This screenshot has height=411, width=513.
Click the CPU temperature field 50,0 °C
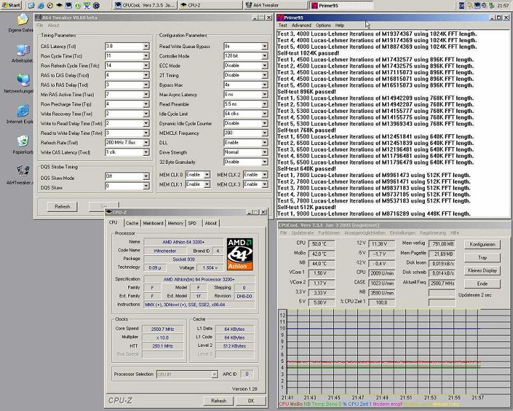point(321,244)
